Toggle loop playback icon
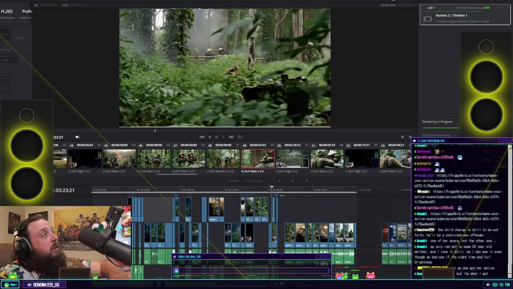The image size is (513, 289). coord(240,137)
